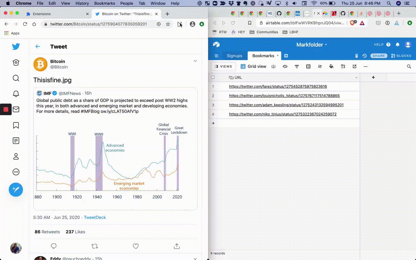Screen dimensions: 416x260
Task: Open History menu in macOS menu bar
Action: 82,4
